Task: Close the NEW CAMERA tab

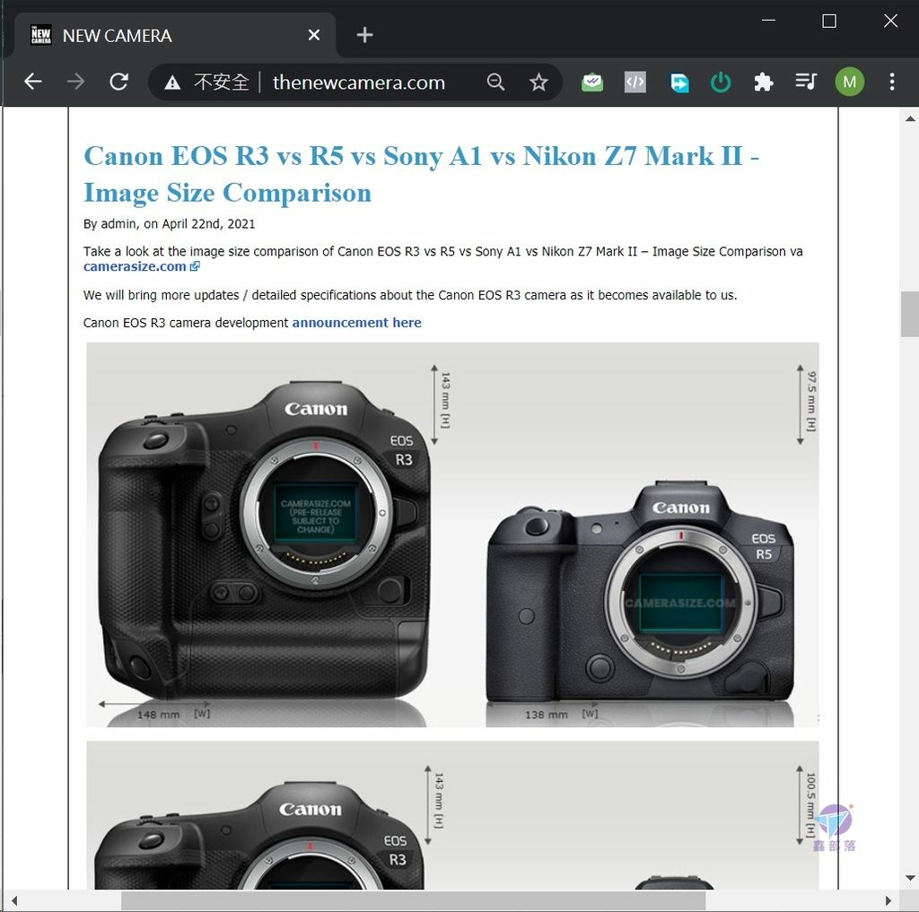Action: pyautogui.click(x=314, y=35)
